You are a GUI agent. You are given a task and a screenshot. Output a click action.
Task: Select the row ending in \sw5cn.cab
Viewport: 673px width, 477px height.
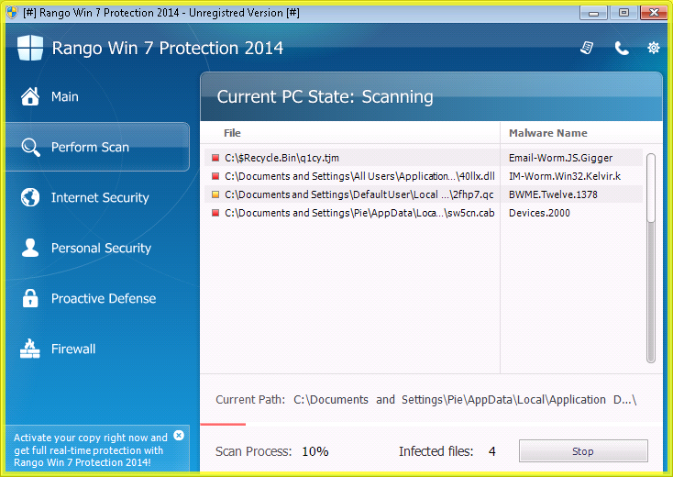click(x=424, y=213)
